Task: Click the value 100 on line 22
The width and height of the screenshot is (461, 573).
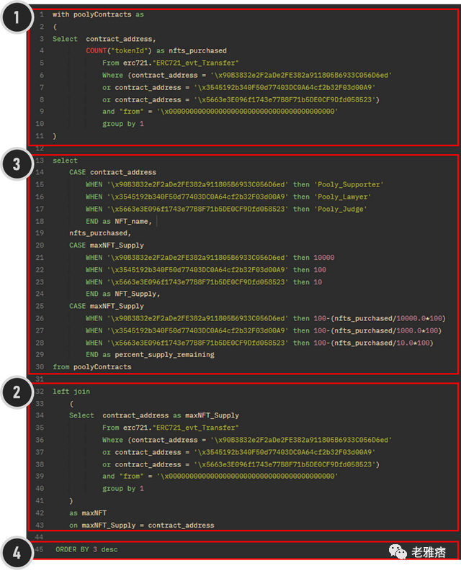Action: [320, 270]
